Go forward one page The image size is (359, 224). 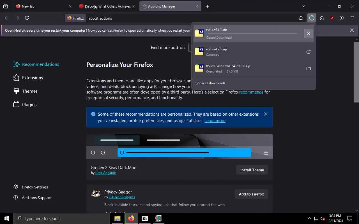(17, 18)
